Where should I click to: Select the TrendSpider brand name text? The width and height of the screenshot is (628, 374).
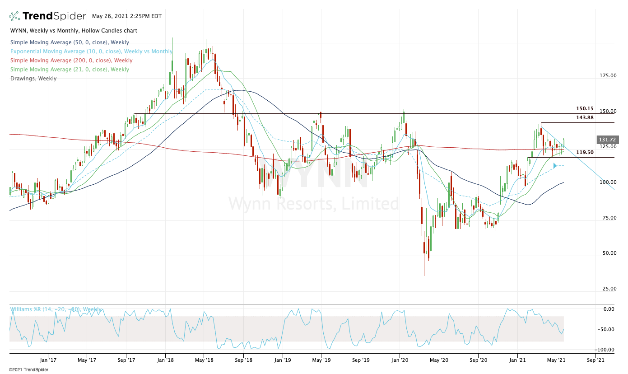54,16
